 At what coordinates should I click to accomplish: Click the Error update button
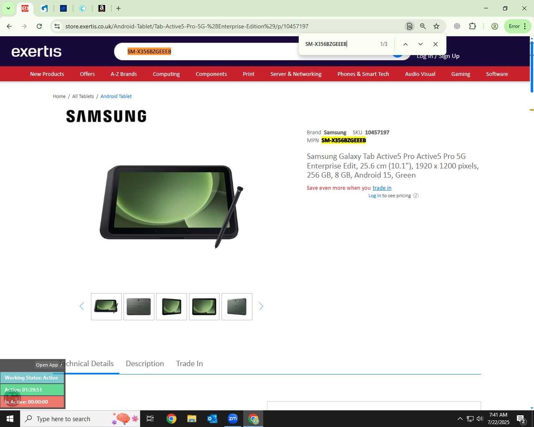click(x=517, y=26)
